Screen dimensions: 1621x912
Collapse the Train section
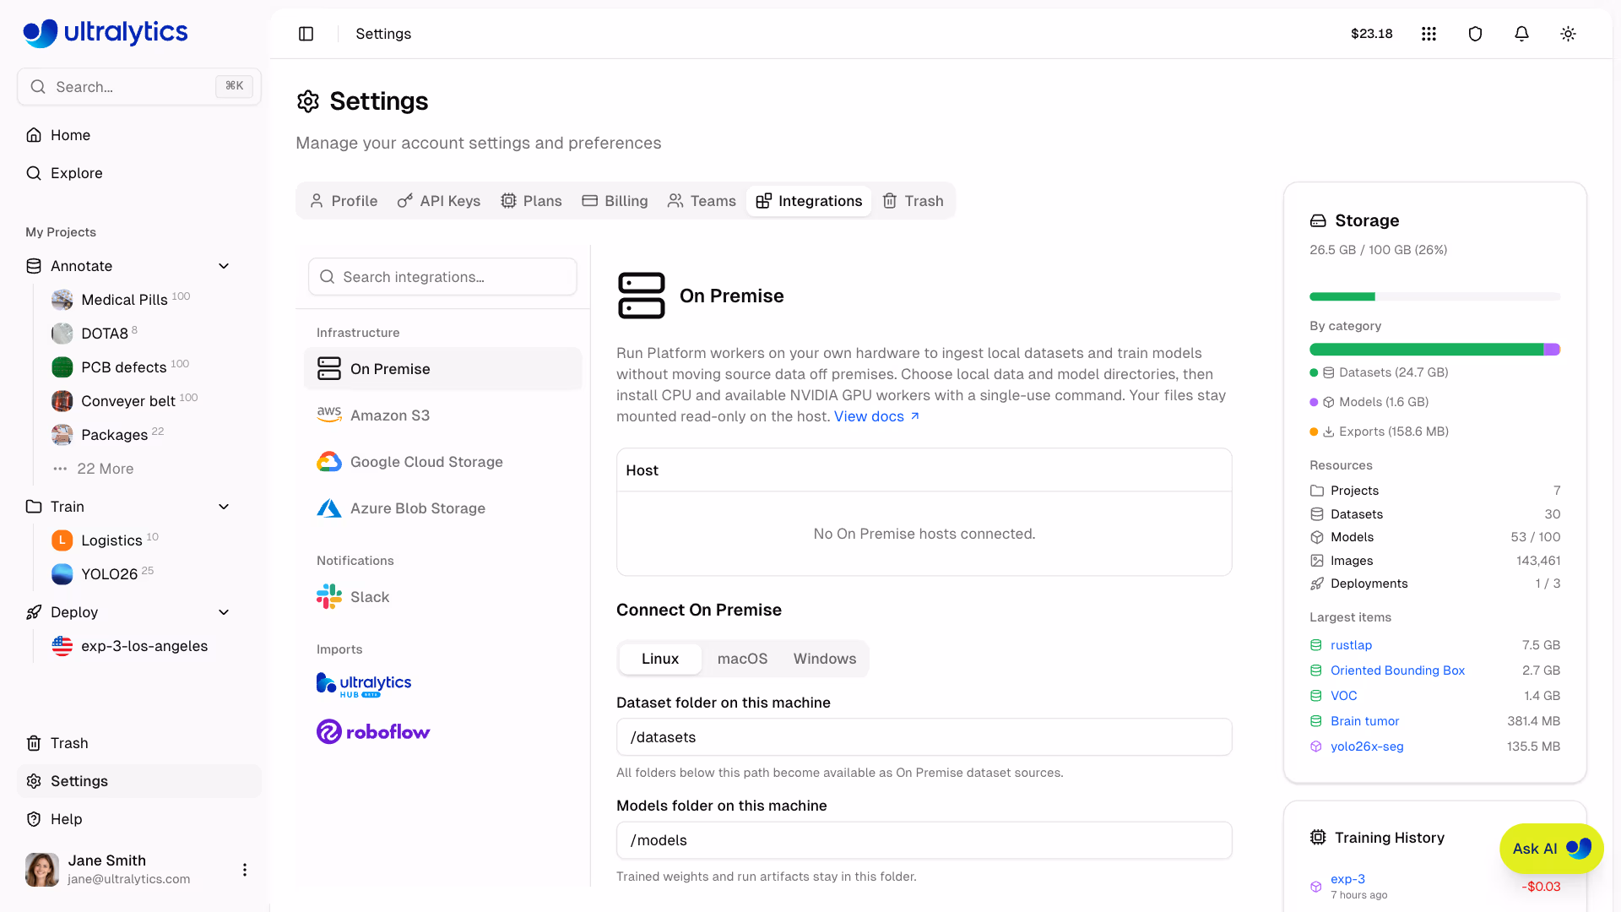[224, 507]
